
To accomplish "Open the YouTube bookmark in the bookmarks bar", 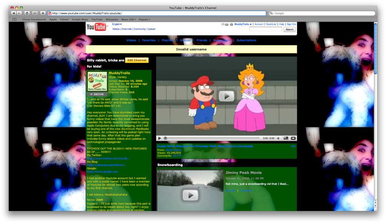I will [97, 20].
